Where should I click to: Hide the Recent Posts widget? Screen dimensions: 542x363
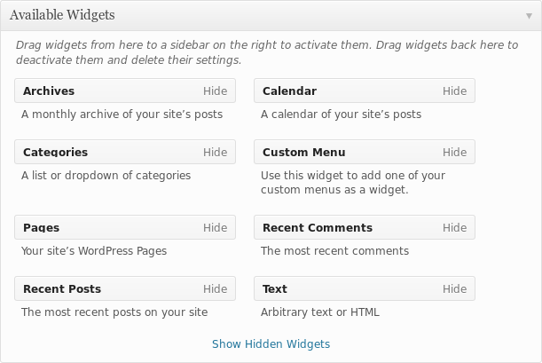pos(215,288)
